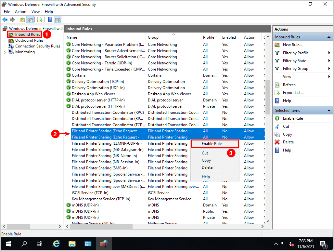Open Filter by Group submenu
This screenshot has width=334, height=251.
(302, 69)
